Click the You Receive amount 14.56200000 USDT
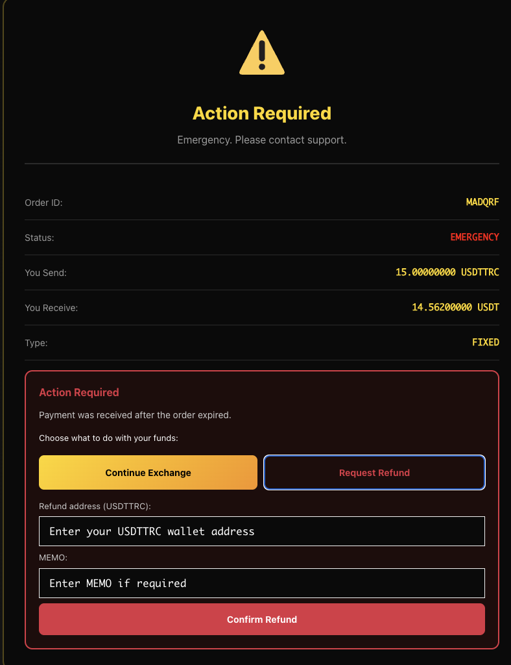This screenshot has width=511, height=665. coord(453,307)
